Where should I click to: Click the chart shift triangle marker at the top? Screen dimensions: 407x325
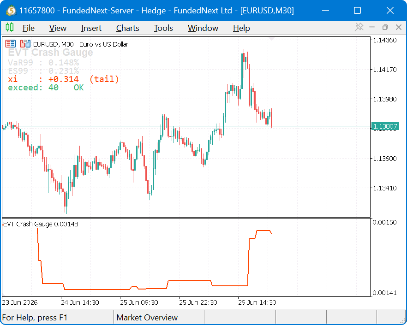[x=271, y=39]
